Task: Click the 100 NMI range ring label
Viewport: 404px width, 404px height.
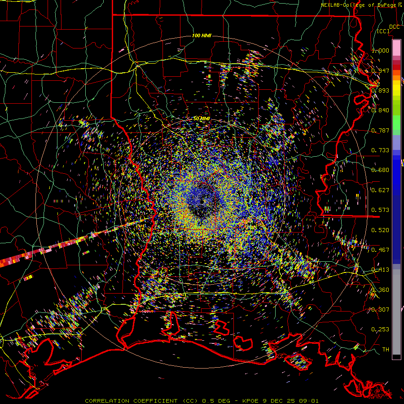Action: click(202, 35)
